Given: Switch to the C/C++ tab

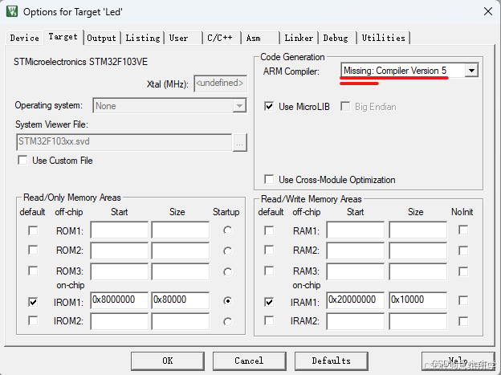Looking at the screenshot, I should [222, 38].
